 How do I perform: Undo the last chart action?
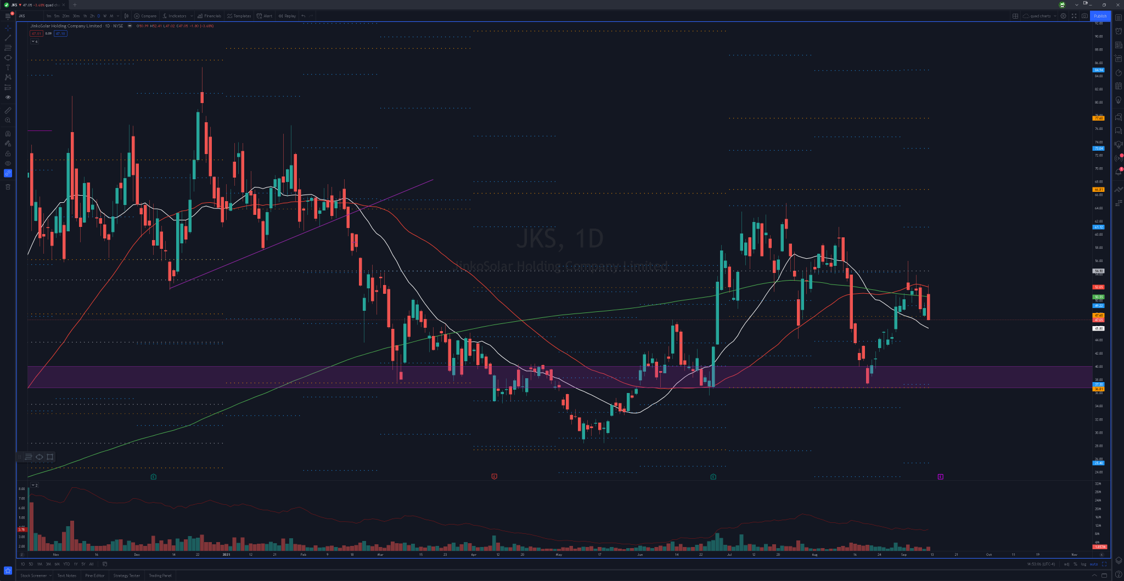pos(304,16)
